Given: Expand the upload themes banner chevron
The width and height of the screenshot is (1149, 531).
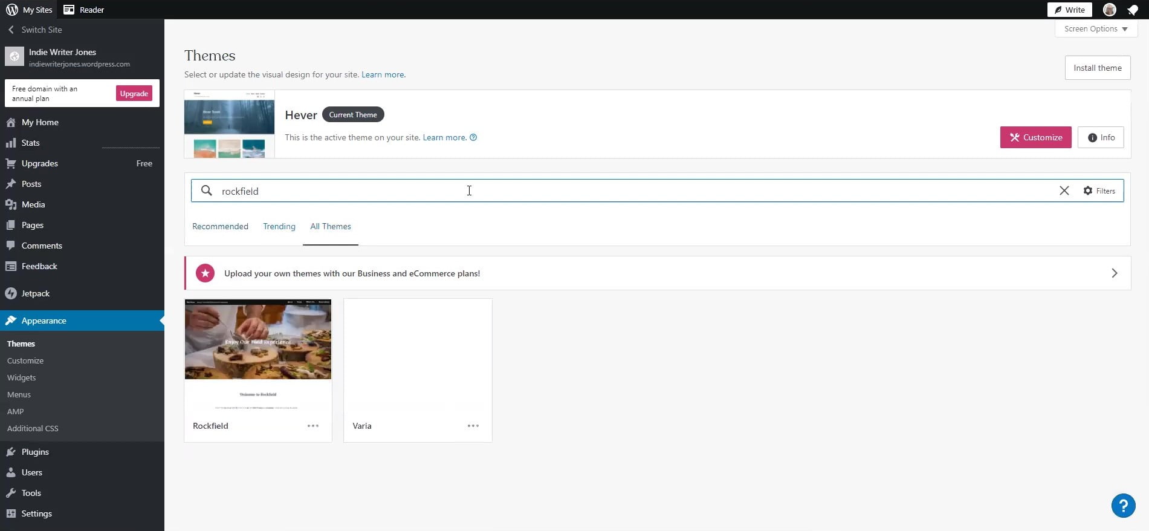Looking at the screenshot, I should click(x=1115, y=273).
